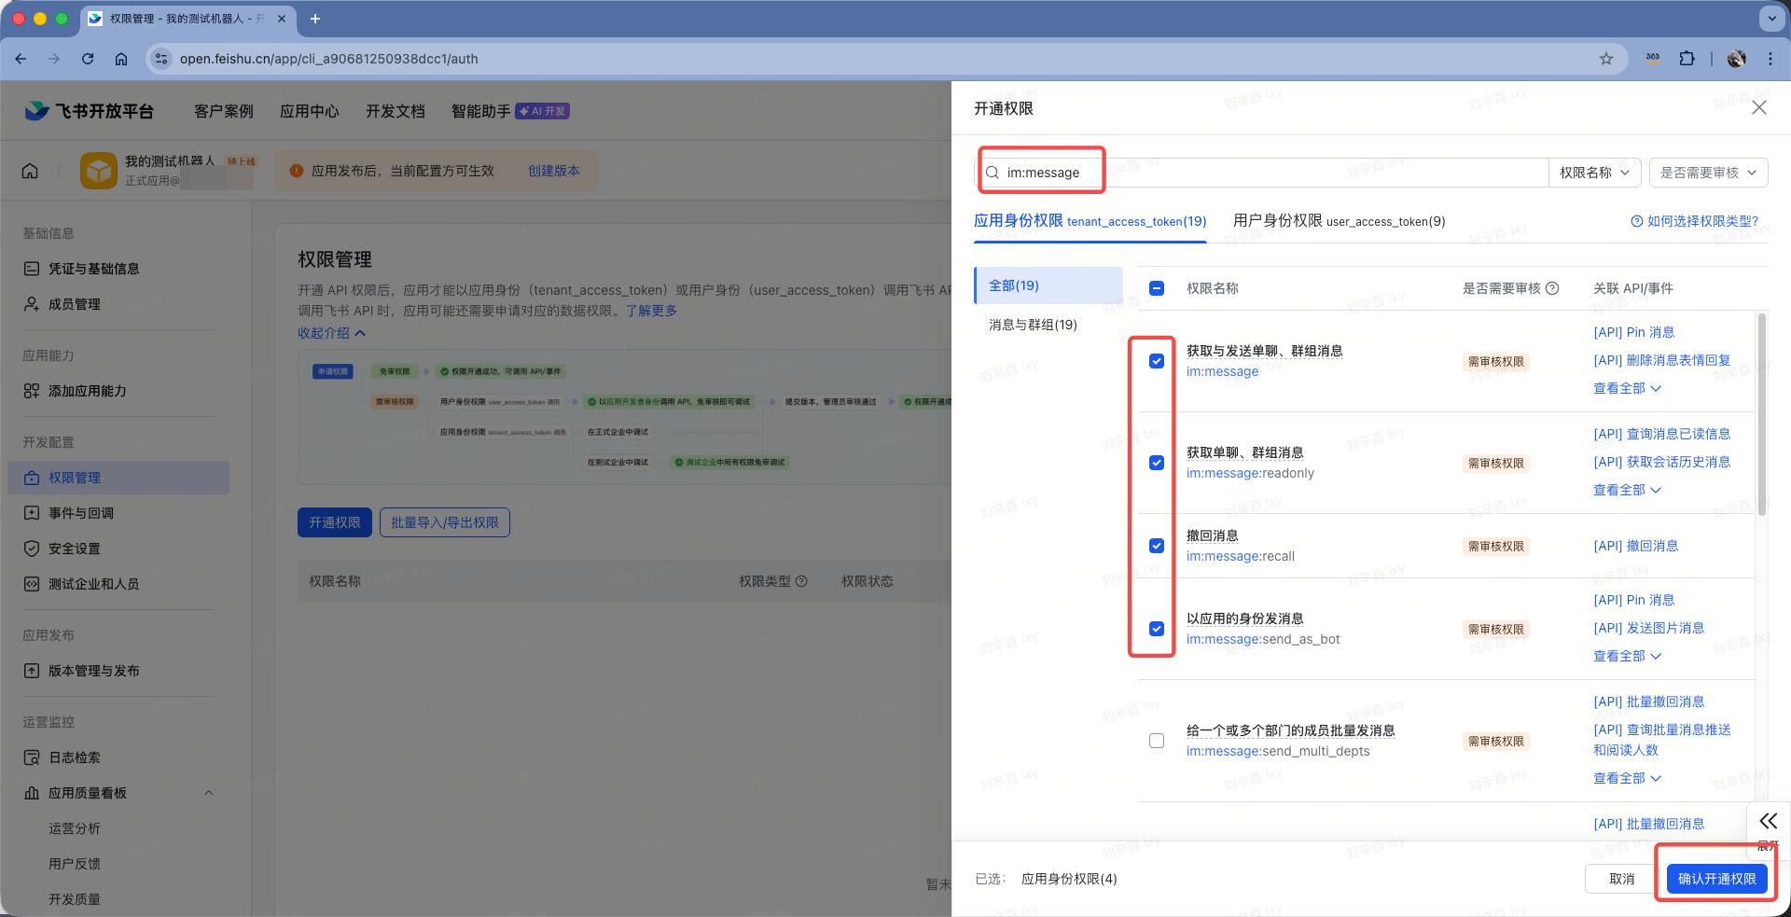Click the browser reload page icon

pos(88,59)
